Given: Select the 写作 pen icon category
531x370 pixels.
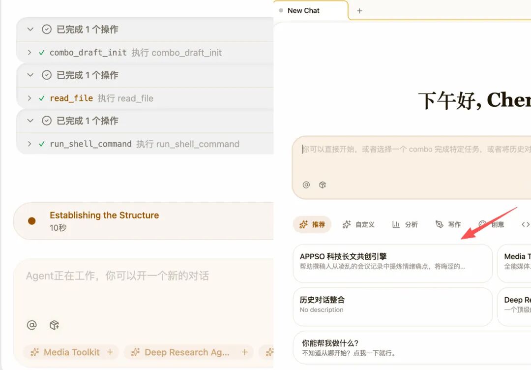Looking at the screenshot, I should (x=439, y=224).
